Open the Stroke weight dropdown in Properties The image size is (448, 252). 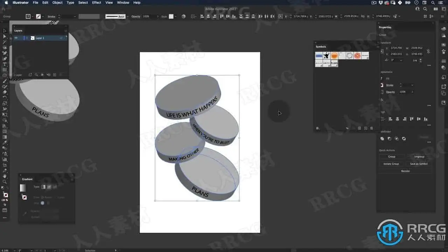pyautogui.click(x=412, y=85)
